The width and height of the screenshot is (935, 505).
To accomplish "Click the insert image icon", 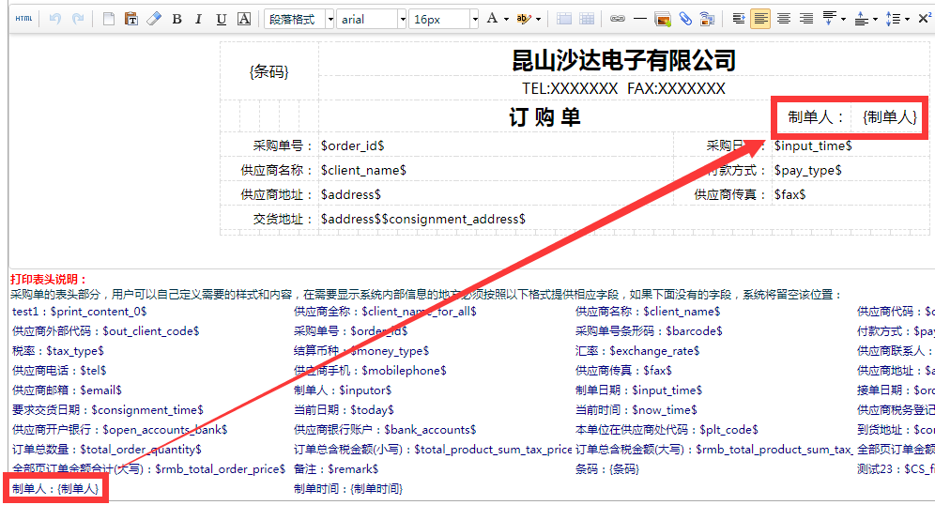I will tap(663, 19).
